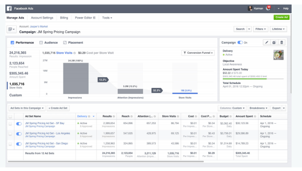Click the pencil edit campaign icon
302x171 pixels.
tap(267, 42)
